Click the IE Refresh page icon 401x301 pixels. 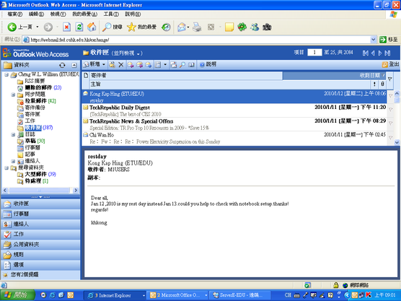79,27
